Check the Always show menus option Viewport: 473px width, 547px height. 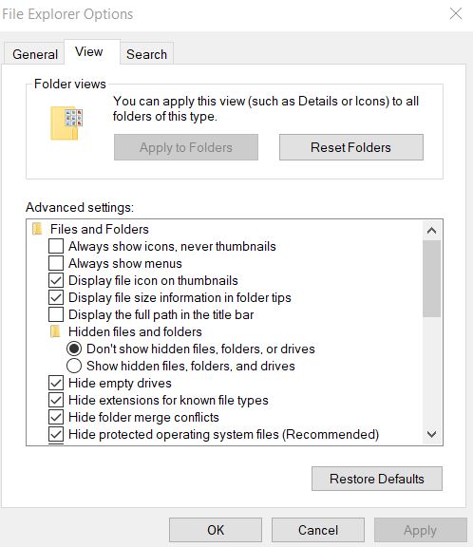[x=56, y=263]
